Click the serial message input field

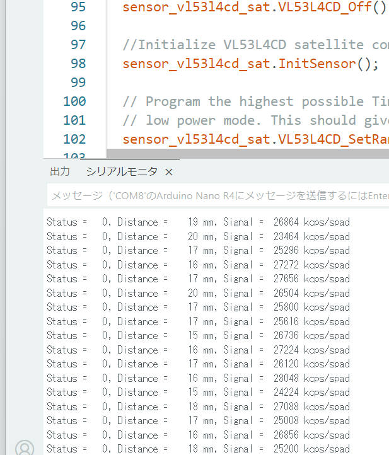pos(218,196)
